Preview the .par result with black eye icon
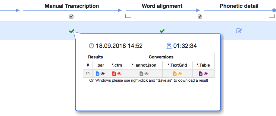Image resolution: width=276 pixels, height=116 pixels. point(103,74)
